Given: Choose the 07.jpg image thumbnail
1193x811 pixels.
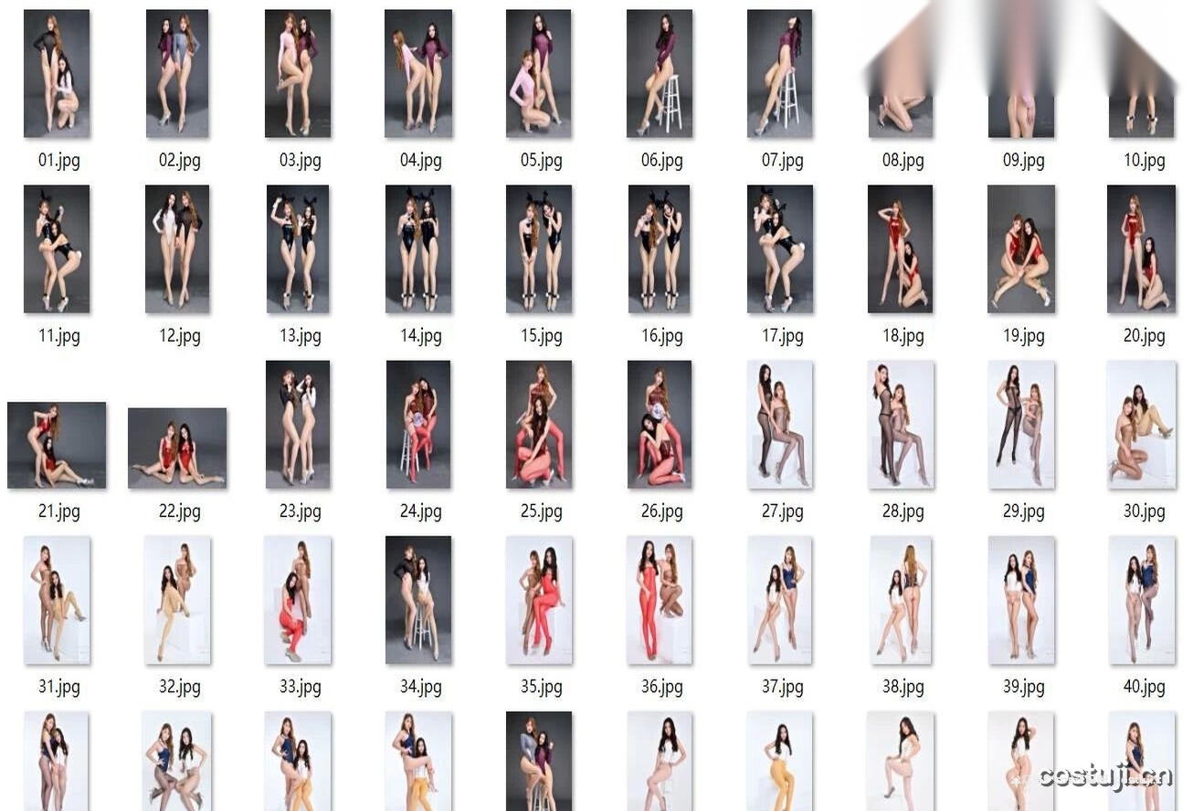Looking at the screenshot, I should coord(779,74).
